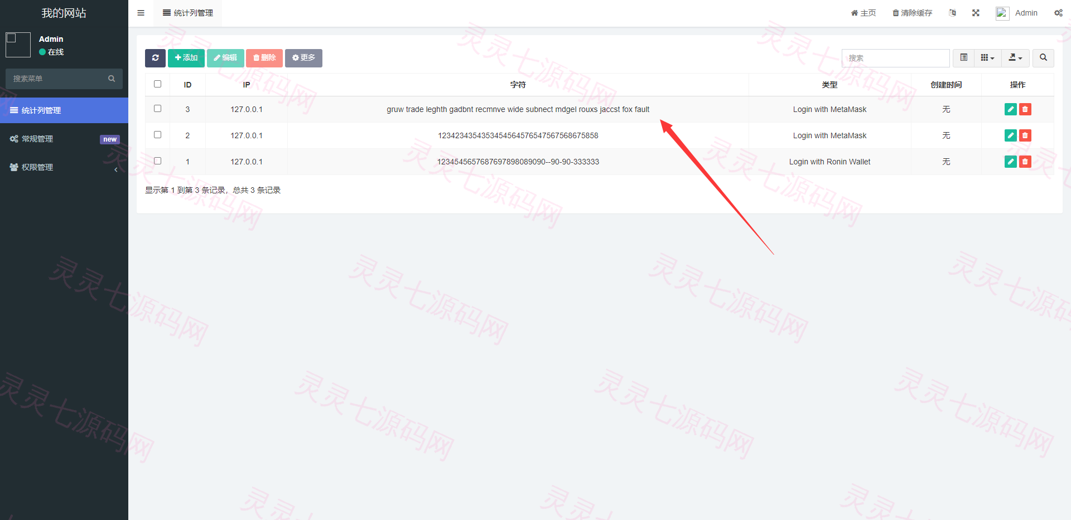The height and width of the screenshot is (520, 1071).
Task: Click the refresh table button
Action: [155, 58]
